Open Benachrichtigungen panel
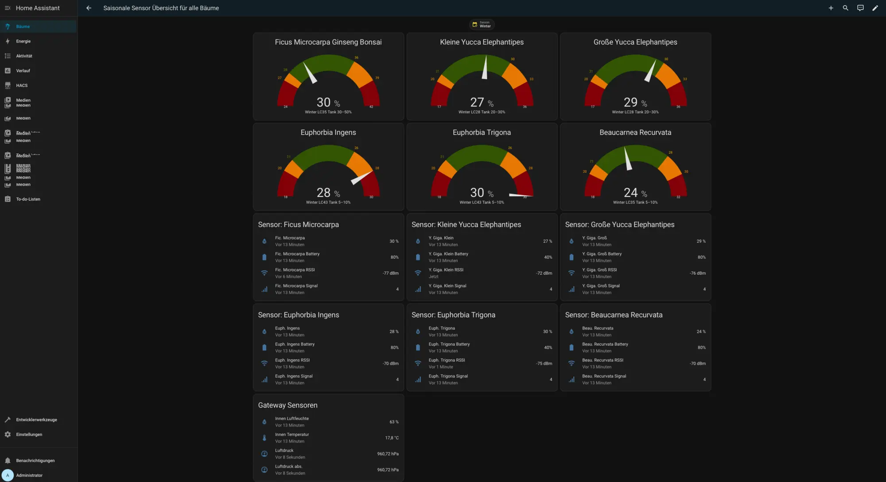The height and width of the screenshot is (482, 886). [x=35, y=461]
